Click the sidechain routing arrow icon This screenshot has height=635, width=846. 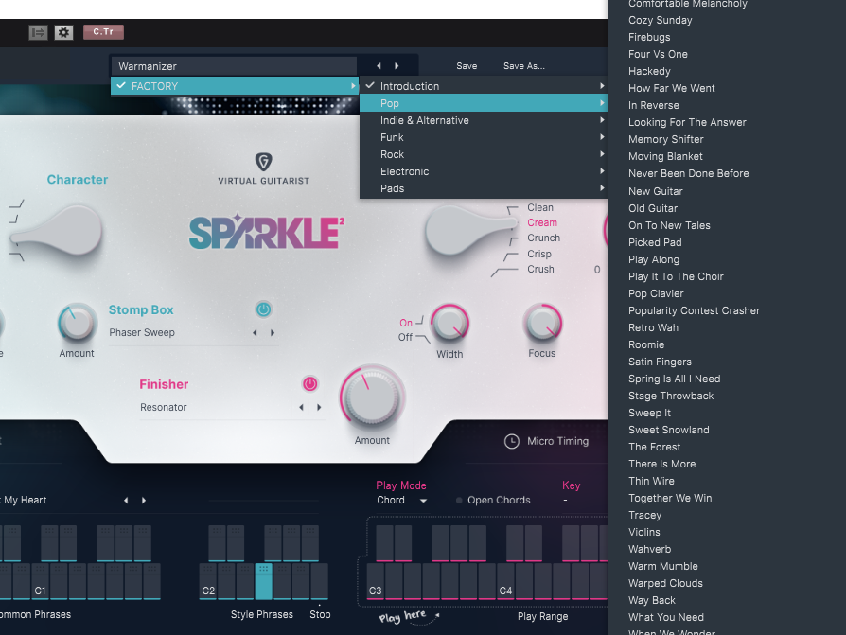click(x=38, y=32)
